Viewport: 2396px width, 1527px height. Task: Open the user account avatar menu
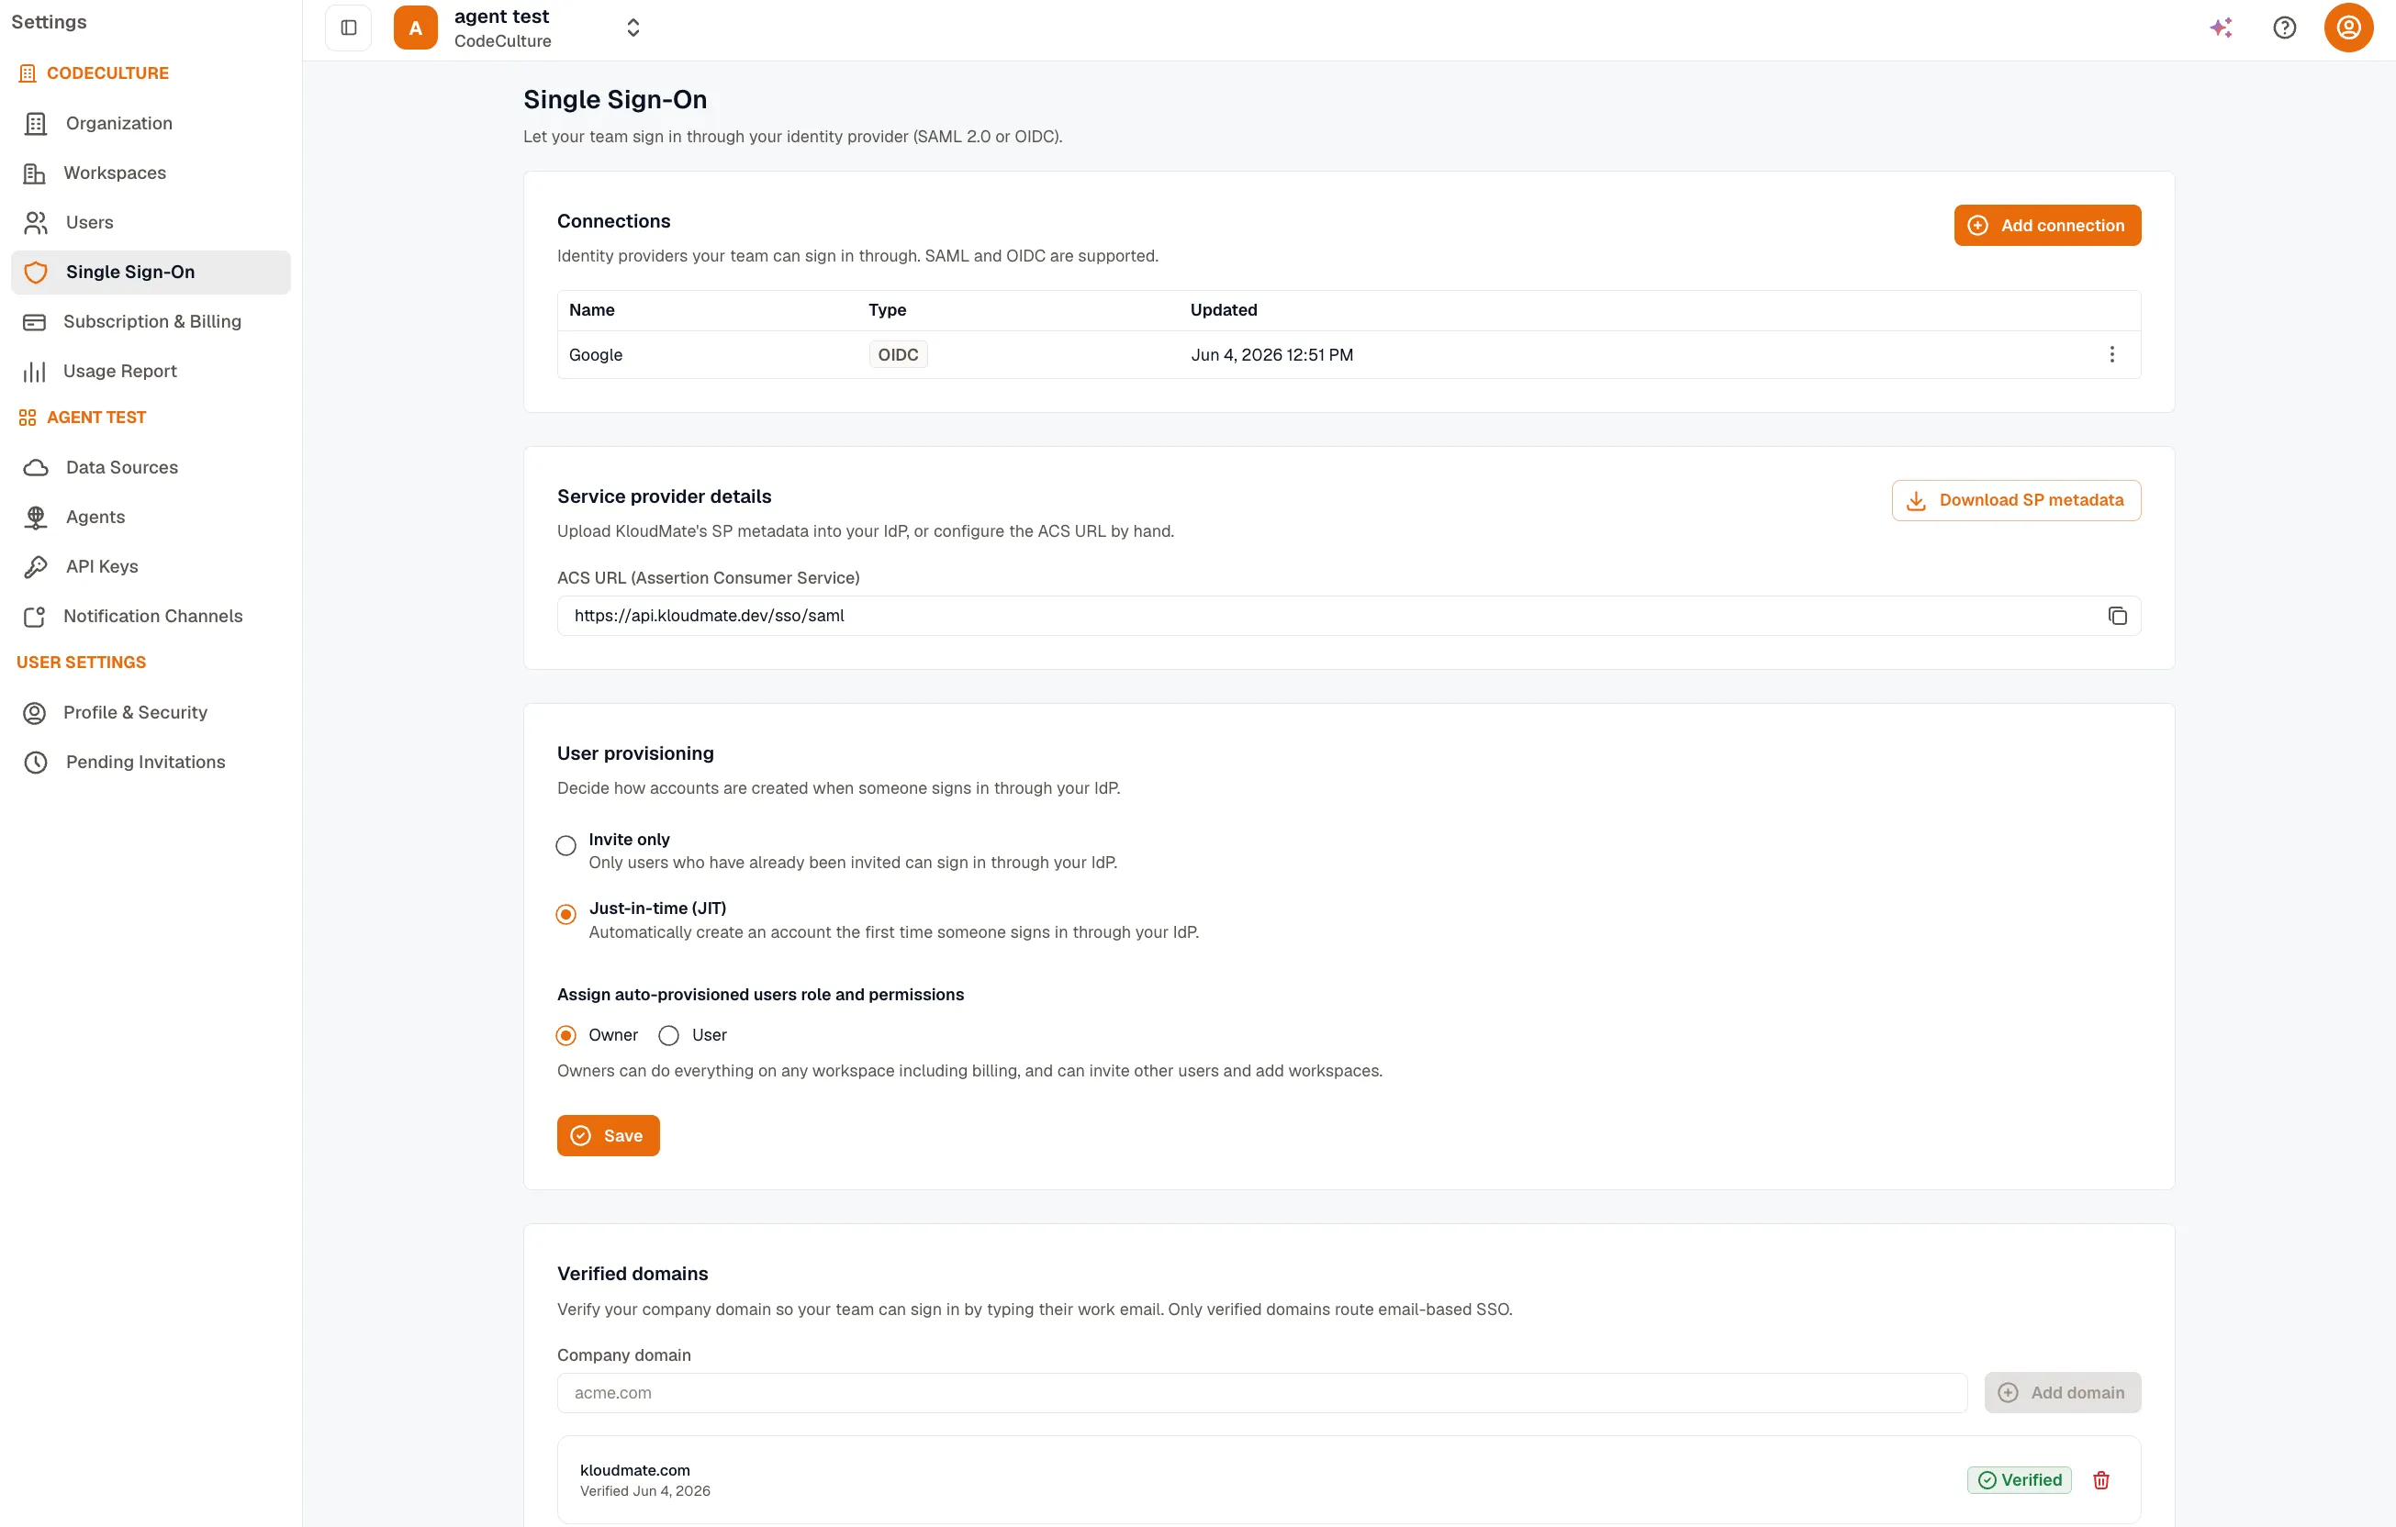click(x=2348, y=27)
